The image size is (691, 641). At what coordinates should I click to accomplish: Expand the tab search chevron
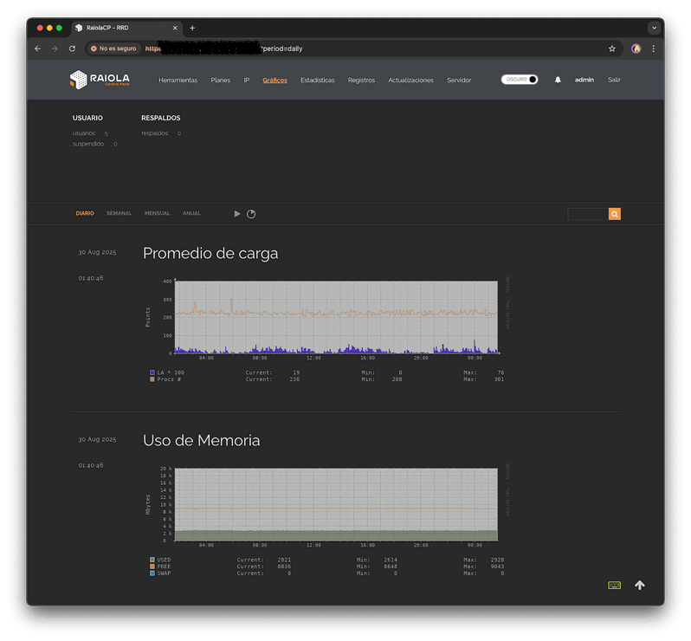[x=654, y=28]
